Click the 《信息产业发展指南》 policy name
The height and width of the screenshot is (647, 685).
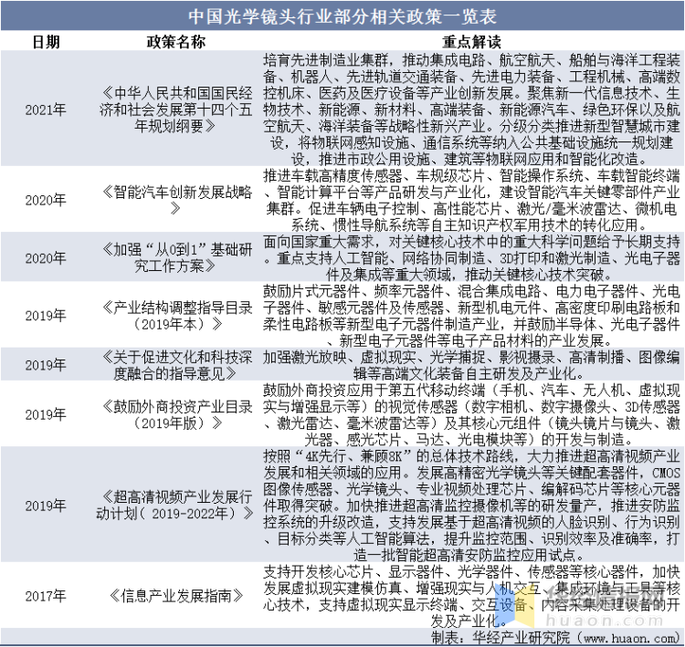tap(174, 596)
